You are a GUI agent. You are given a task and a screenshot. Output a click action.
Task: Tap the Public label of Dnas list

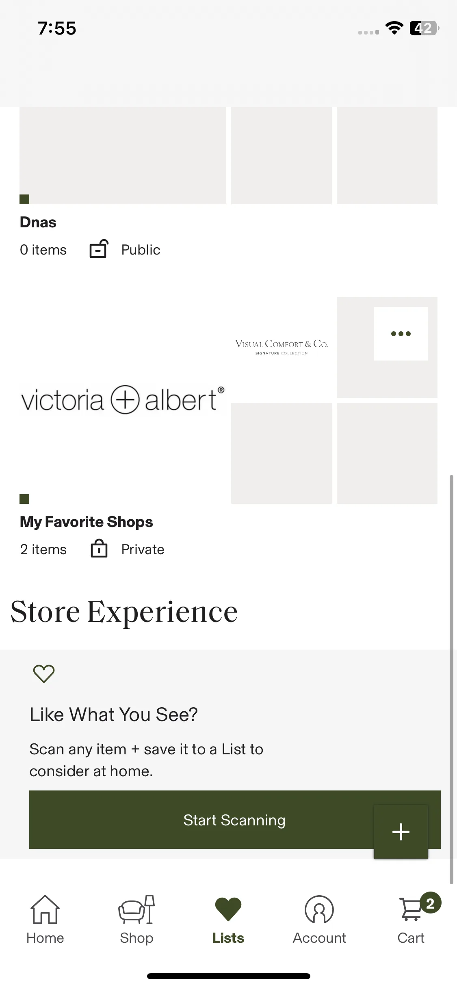[x=141, y=250]
